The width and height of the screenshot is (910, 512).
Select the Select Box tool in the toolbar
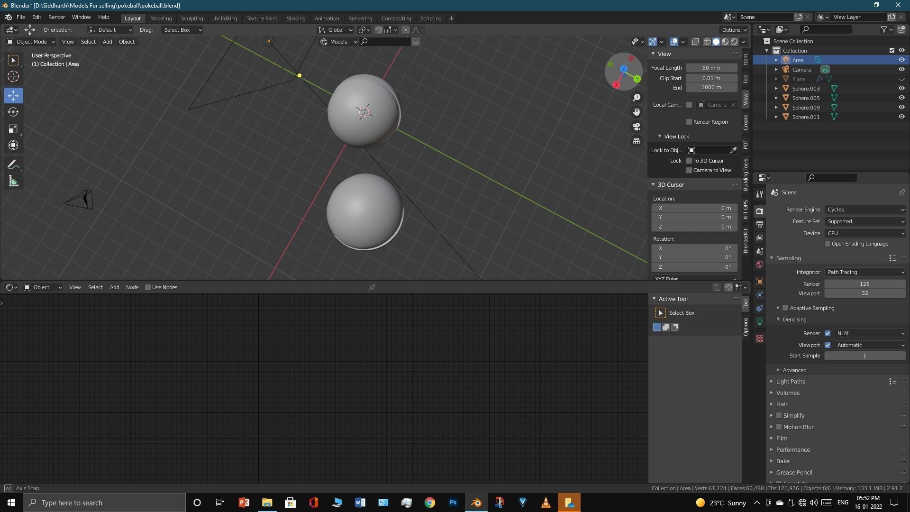(x=13, y=60)
